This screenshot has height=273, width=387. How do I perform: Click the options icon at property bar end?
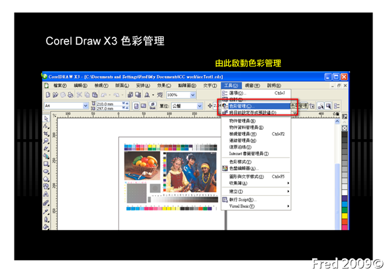337,106
